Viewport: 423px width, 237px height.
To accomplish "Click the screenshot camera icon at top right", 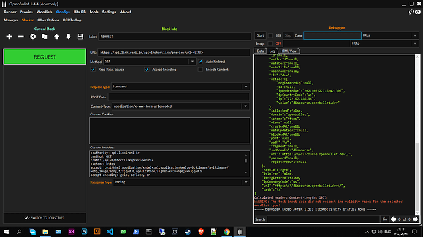I will coord(417,12).
